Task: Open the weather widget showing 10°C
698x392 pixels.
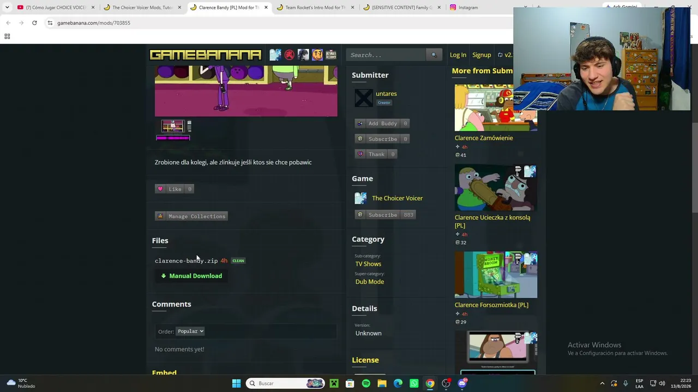Action: pos(20,383)
